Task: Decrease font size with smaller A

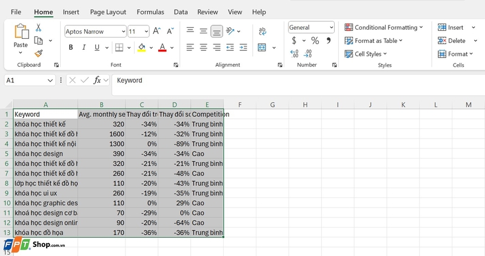Action: click(170, 31)
